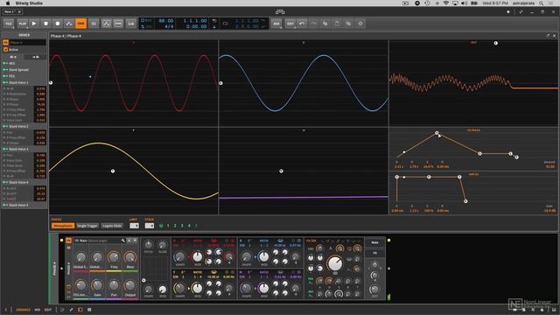This screenshot has height=315, width=560.
Task: Select the 4/4 time signature field
Action: 169,26
